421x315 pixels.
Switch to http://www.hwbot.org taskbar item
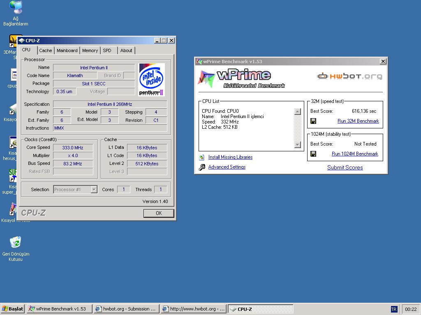[194, 309]
